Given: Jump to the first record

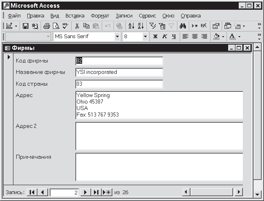Looking at the screenshot, I should pyautogui.click(x=32, y=192).
